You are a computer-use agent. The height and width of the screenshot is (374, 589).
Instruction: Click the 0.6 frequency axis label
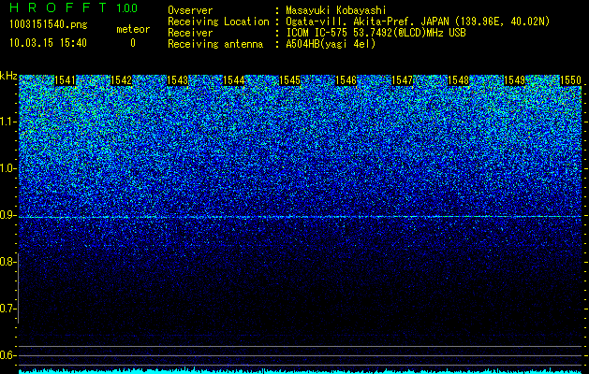click(7, 355)
